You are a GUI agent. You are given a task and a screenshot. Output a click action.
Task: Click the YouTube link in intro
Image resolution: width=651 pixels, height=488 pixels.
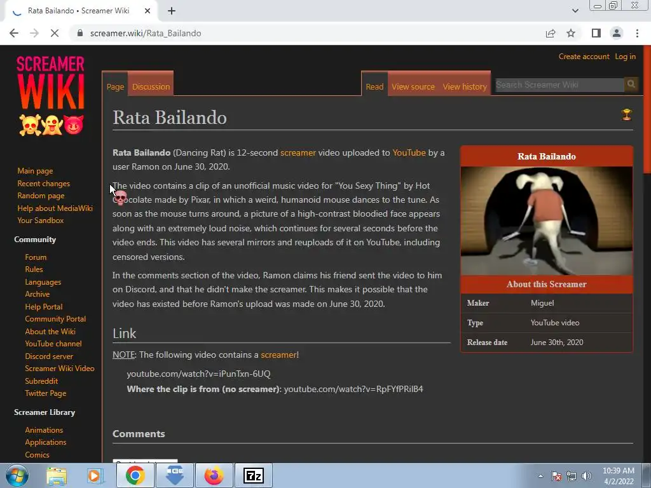tap(409, 152)
